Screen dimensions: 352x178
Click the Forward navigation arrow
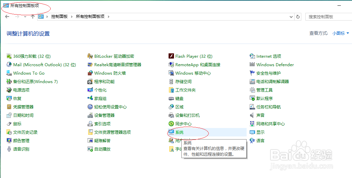[17, 17]
